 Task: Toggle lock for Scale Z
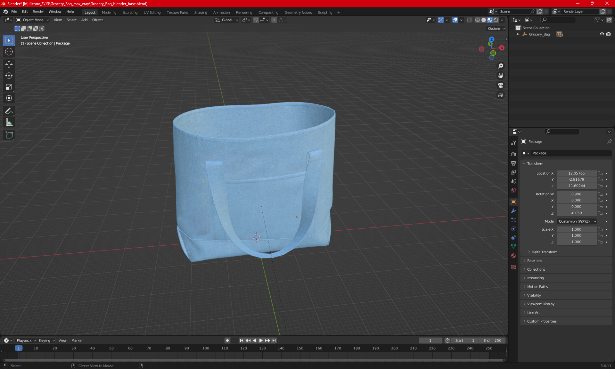(601, 242)
